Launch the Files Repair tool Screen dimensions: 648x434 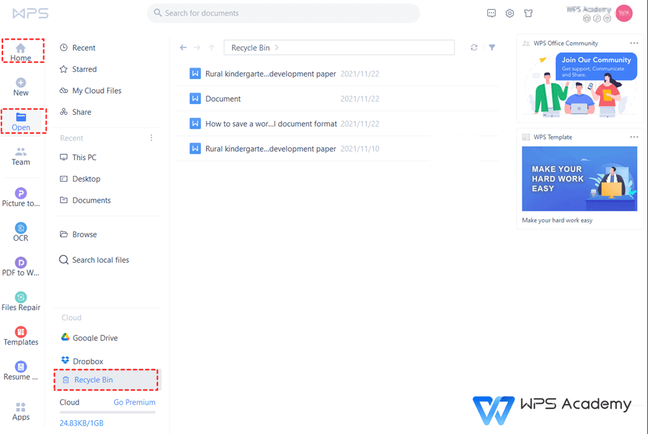point(21,303)
